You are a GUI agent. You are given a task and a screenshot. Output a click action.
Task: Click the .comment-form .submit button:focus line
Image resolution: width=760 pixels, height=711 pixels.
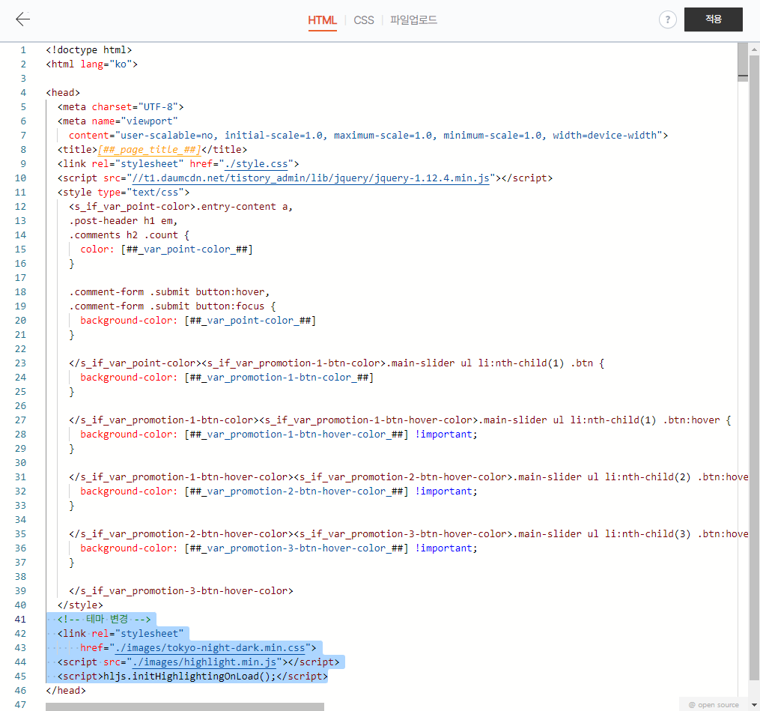click(172, 306)
